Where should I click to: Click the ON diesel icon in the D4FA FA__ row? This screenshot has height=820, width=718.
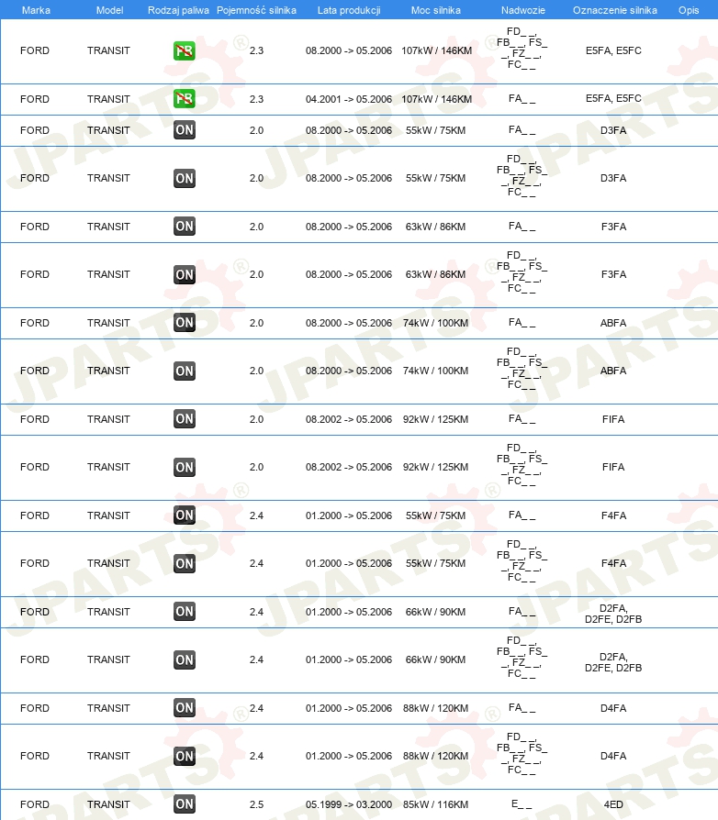pyautogui.click(x=185, y=707)
